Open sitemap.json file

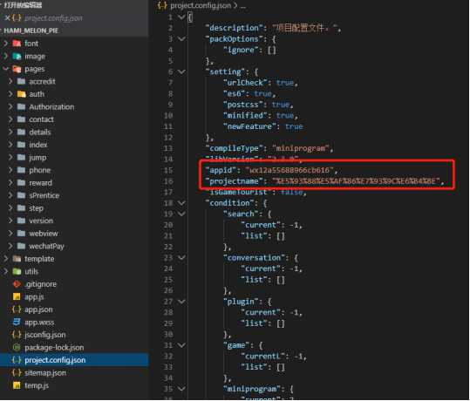[45, 372]
